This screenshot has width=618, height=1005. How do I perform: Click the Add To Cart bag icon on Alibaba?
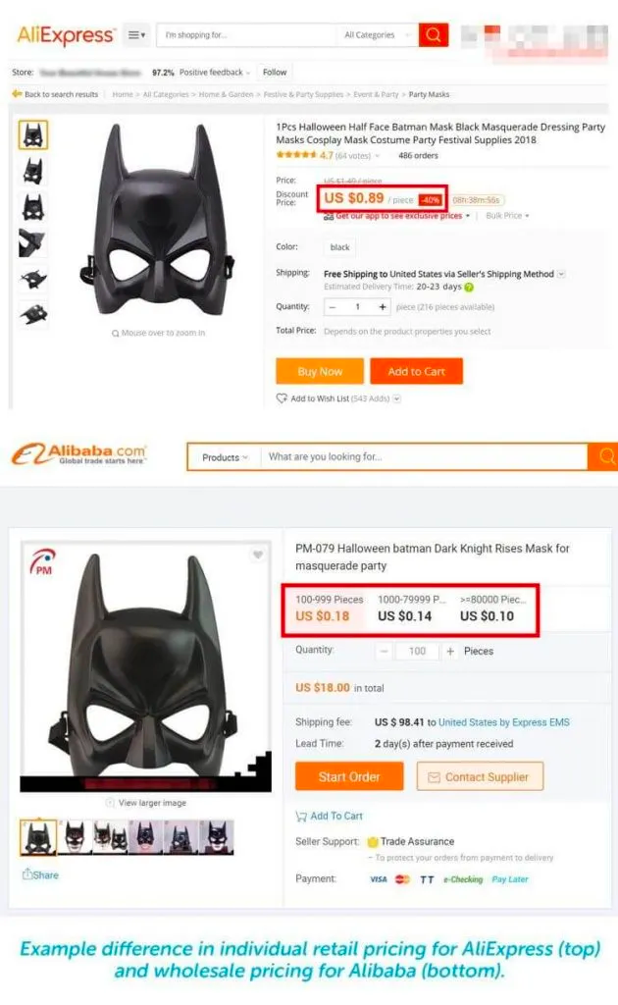click(301, 816)
